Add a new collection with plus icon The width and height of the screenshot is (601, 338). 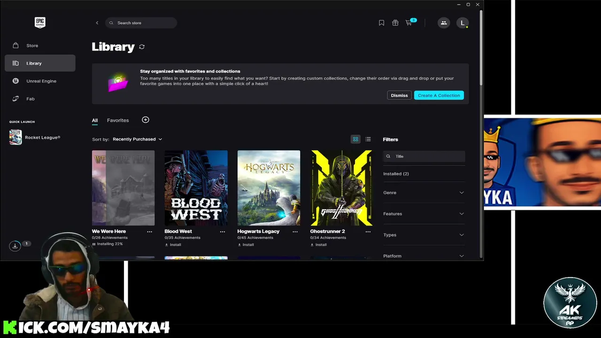click(146, 120)
